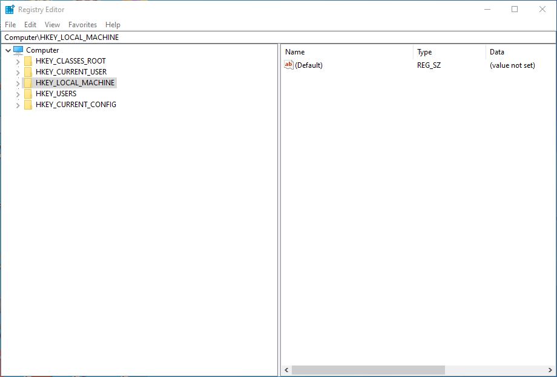Open the Favorites menu
Image resolution: width=557 pixels, height=377 pixels.
point(82,25)
